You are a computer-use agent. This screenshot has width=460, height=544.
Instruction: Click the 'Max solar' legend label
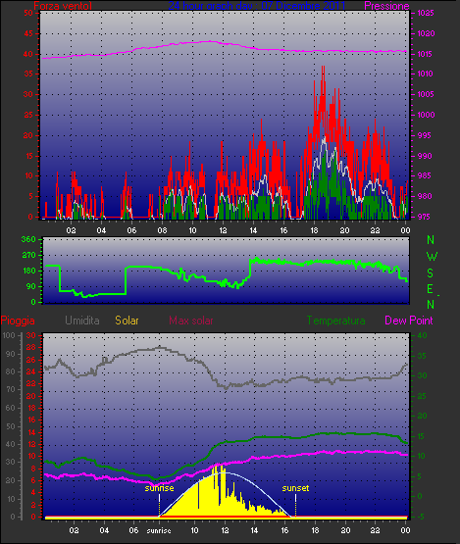pos(191,321)
